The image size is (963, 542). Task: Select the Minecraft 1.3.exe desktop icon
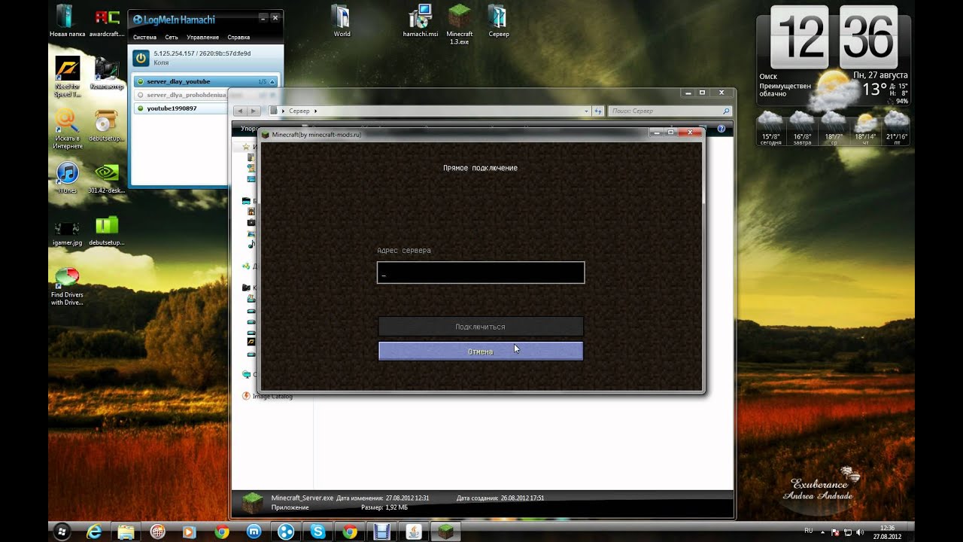[x=459, y=24]
